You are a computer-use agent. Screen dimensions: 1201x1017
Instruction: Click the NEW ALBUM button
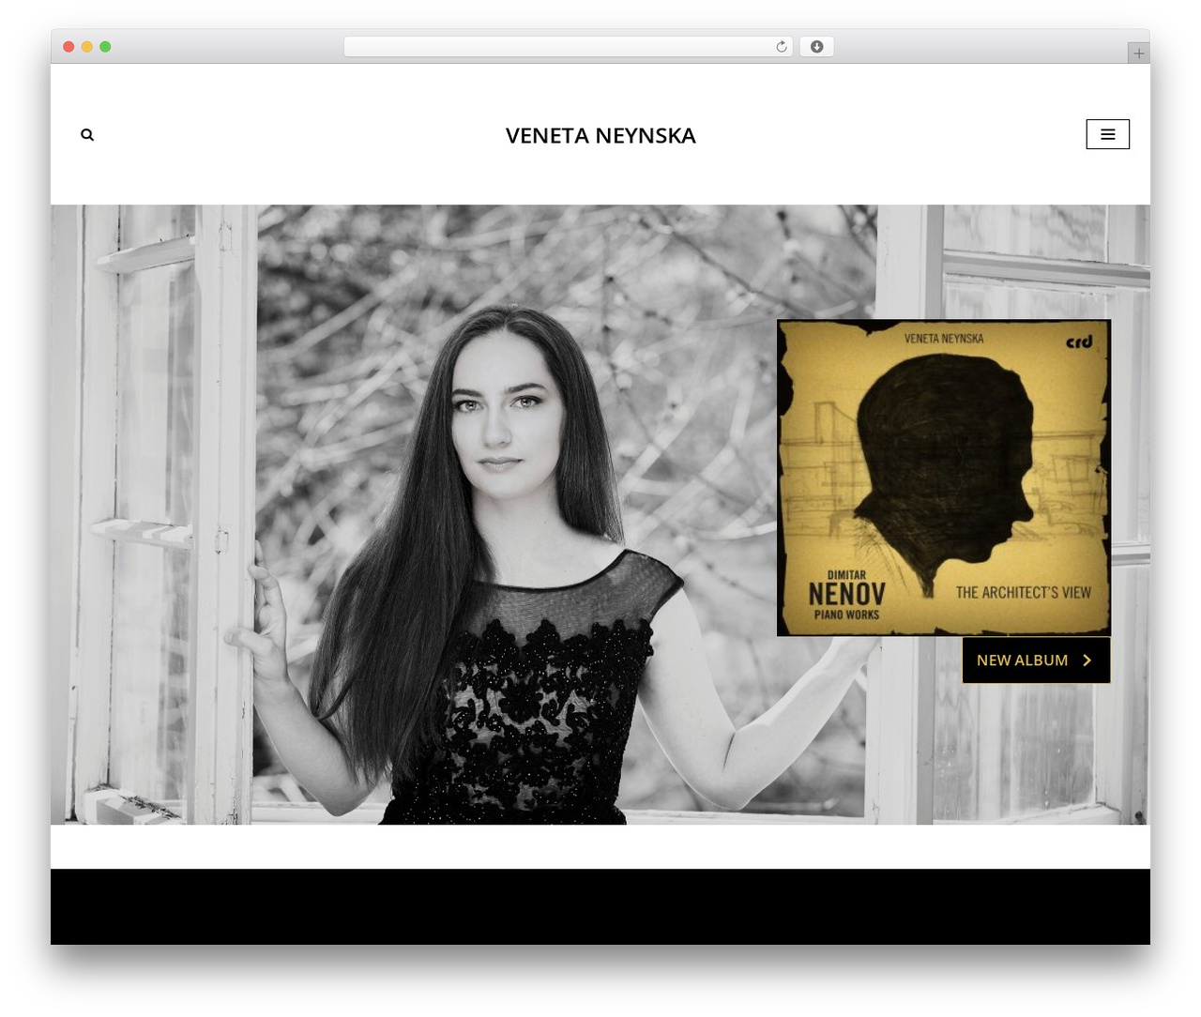(1036, 660)
